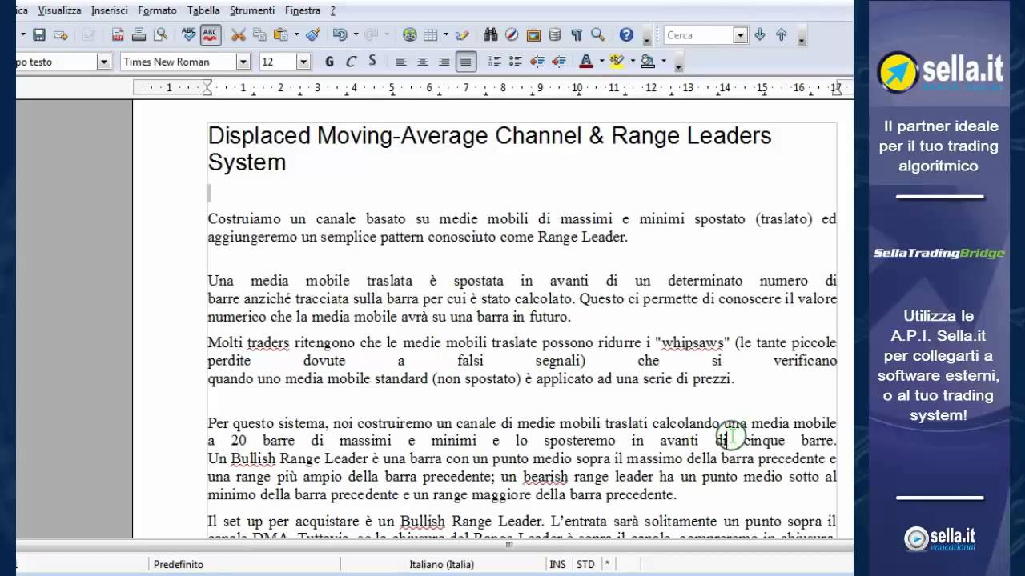Image resolution: width=1025 pixels, height=576 pixels.
Task: Click the Insert Table icon
Action: tap(431, 34)
